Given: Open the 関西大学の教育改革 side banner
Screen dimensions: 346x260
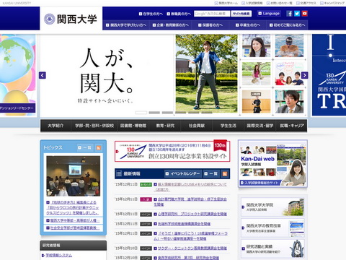Looking at the screenshot, I should pyautogui.click(x=272, y=227).
